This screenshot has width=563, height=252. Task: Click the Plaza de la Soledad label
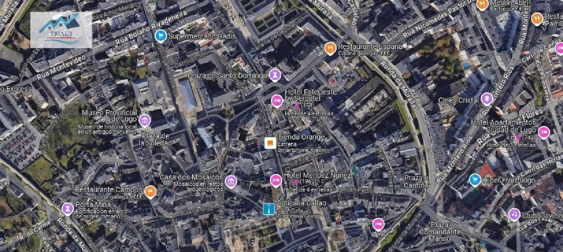[x=155, y=139]
